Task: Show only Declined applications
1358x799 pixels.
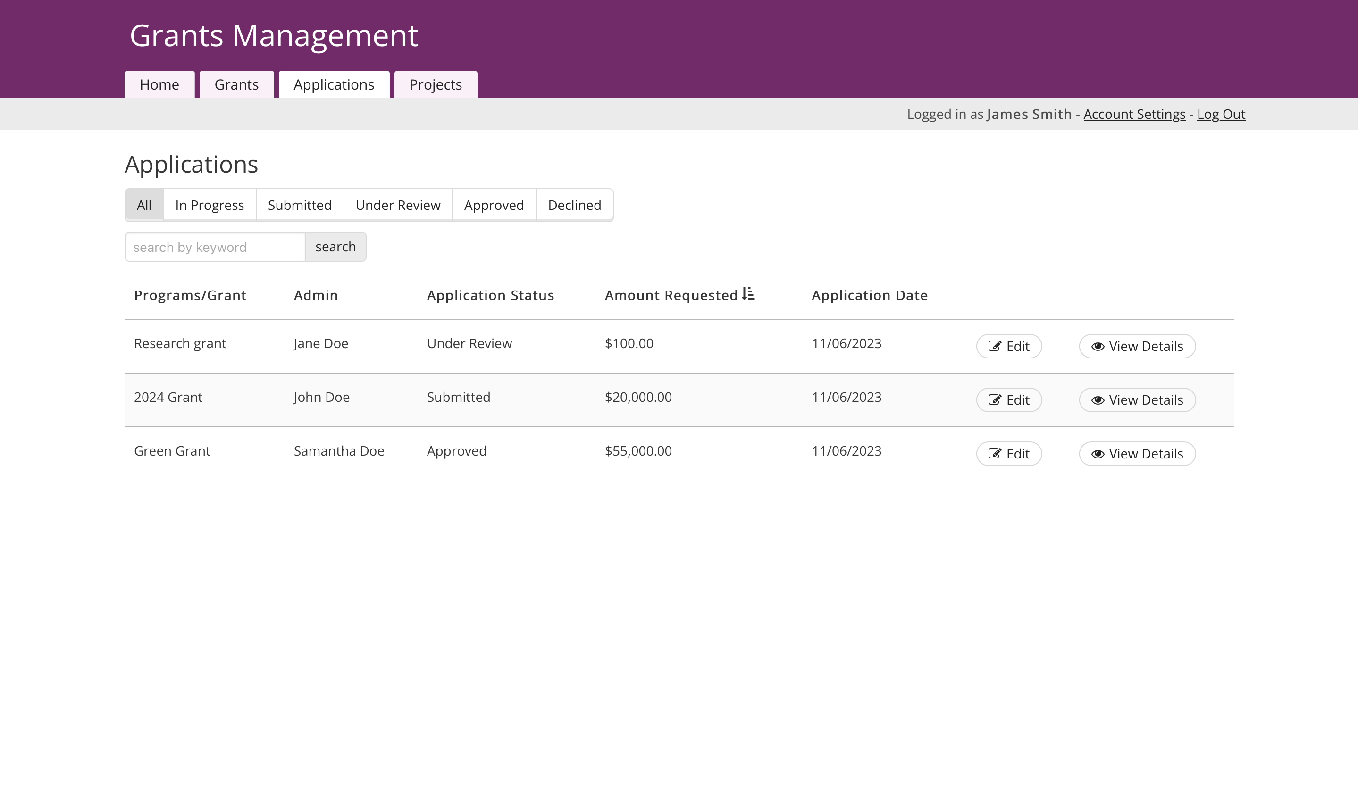Action: [x=574, y=205]
